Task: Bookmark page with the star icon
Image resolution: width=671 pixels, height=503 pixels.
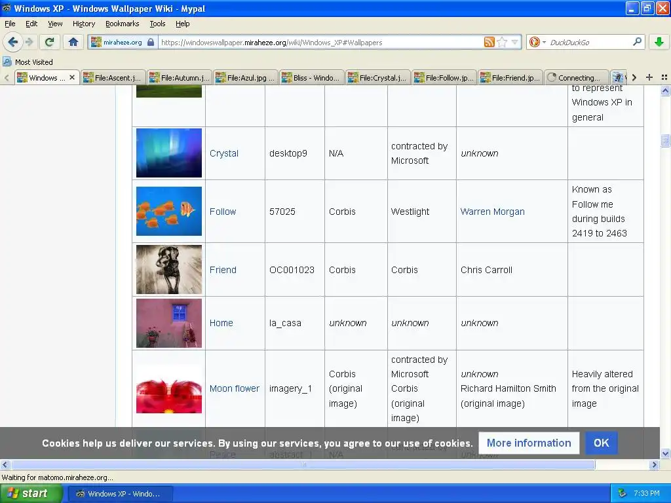Action: point(503,42)
